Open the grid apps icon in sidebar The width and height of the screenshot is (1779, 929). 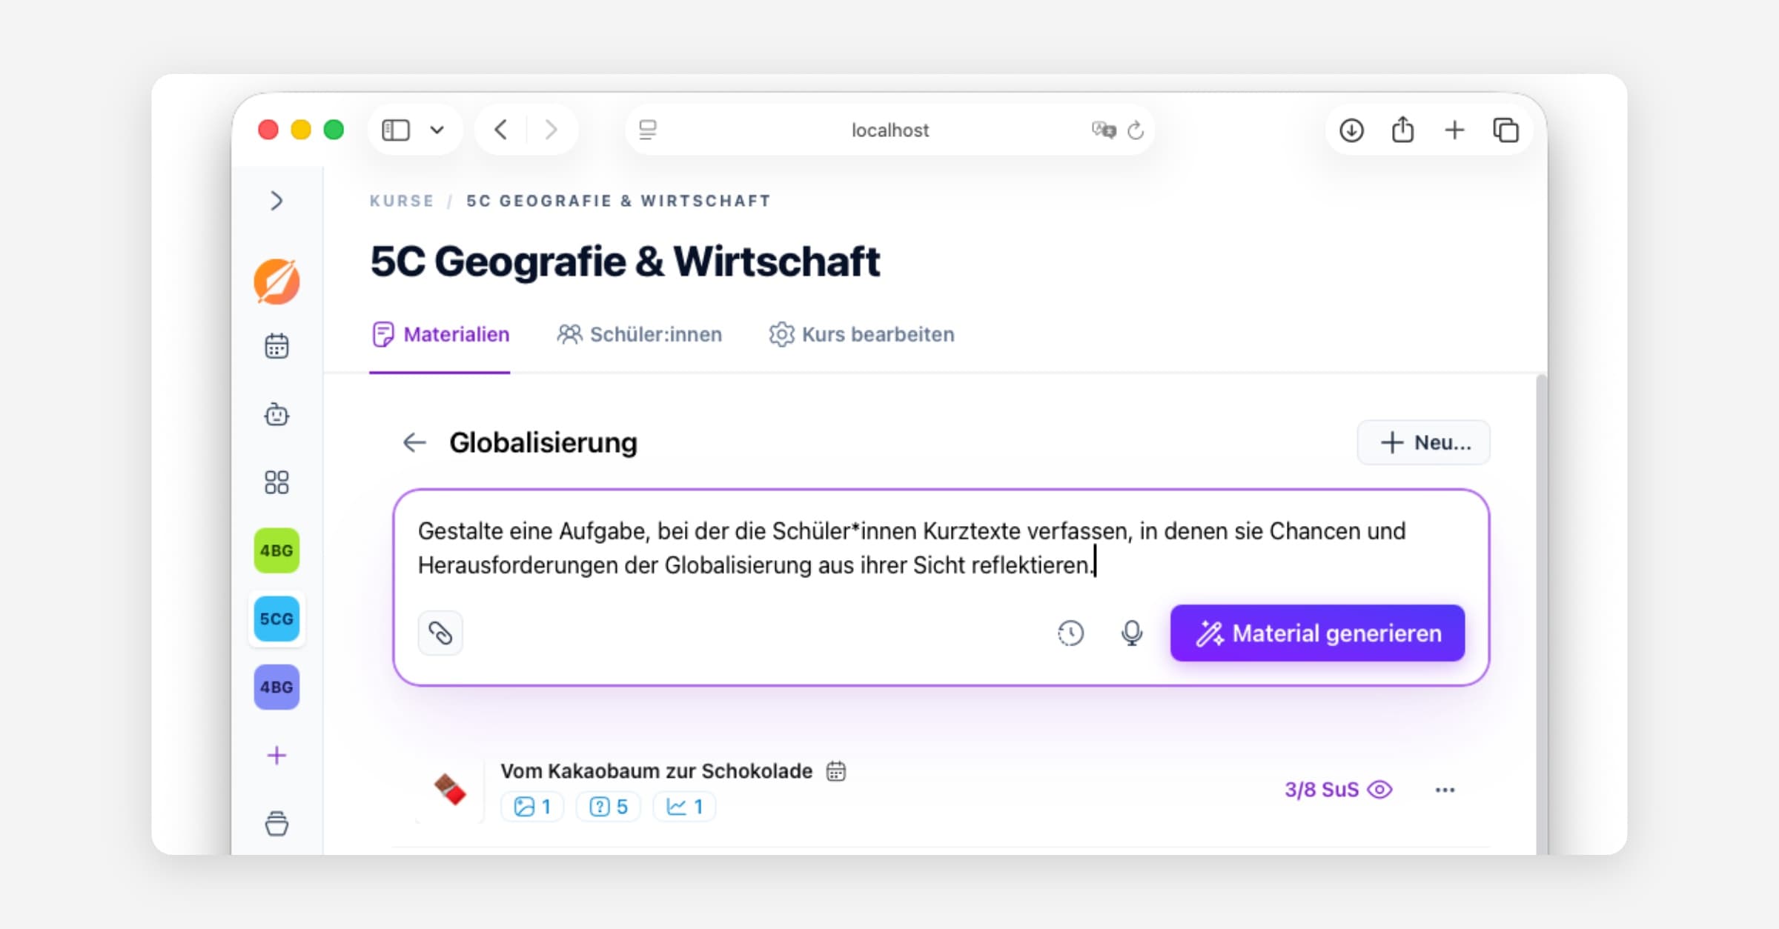(x=276, y=482)
